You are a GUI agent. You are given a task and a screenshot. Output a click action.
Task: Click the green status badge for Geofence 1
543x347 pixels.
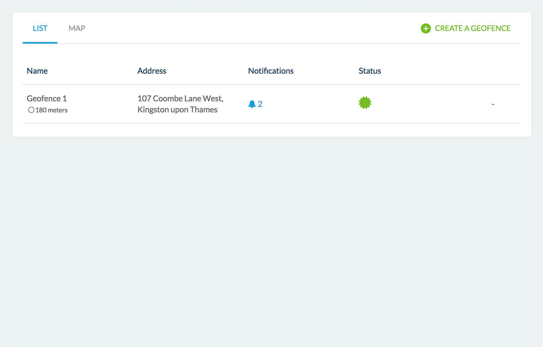365,103
